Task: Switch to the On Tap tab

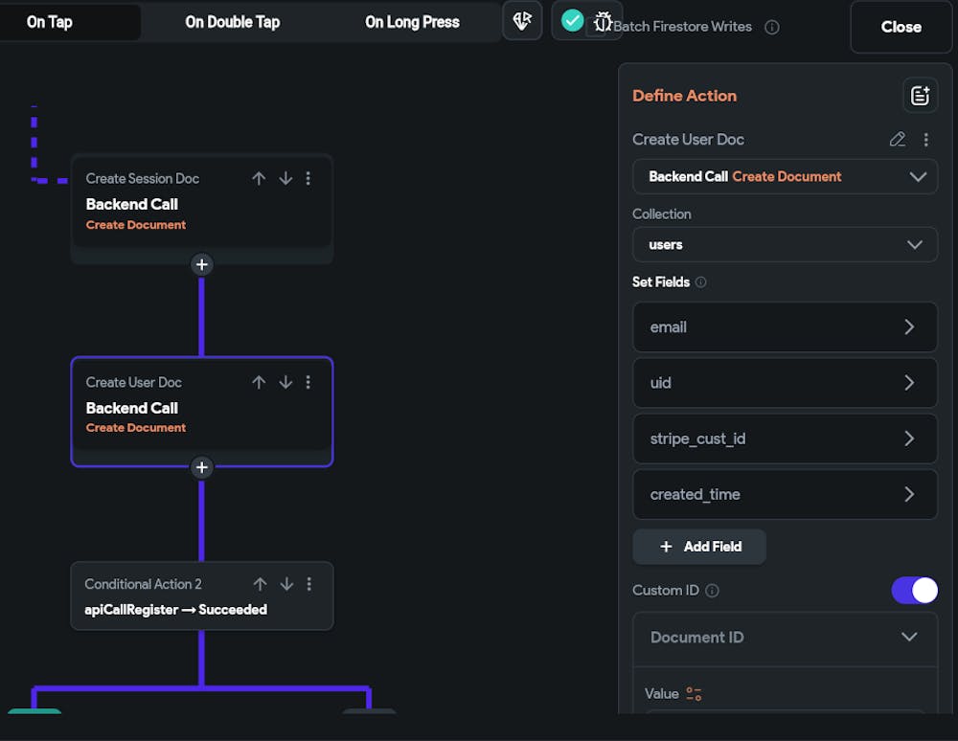Action: (x=50, y=22)
